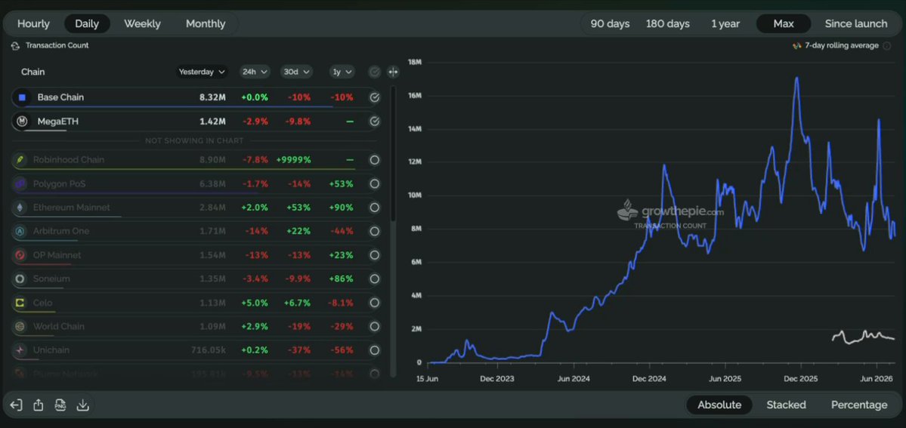The width and height of the screenshot is (906, 428).
Task: Click the Robinhood Chain row name
Action: pos(69,159)
